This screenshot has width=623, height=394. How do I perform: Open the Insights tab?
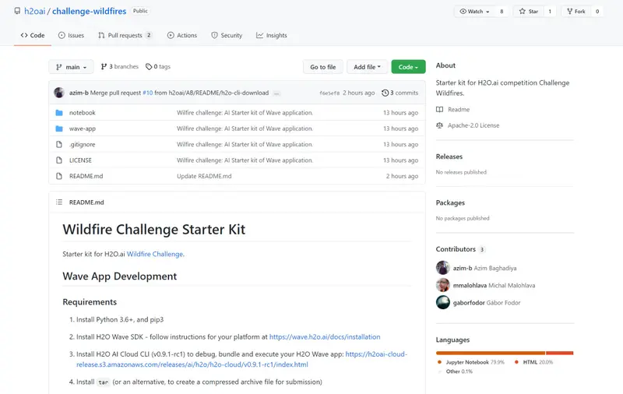[271, 35]
